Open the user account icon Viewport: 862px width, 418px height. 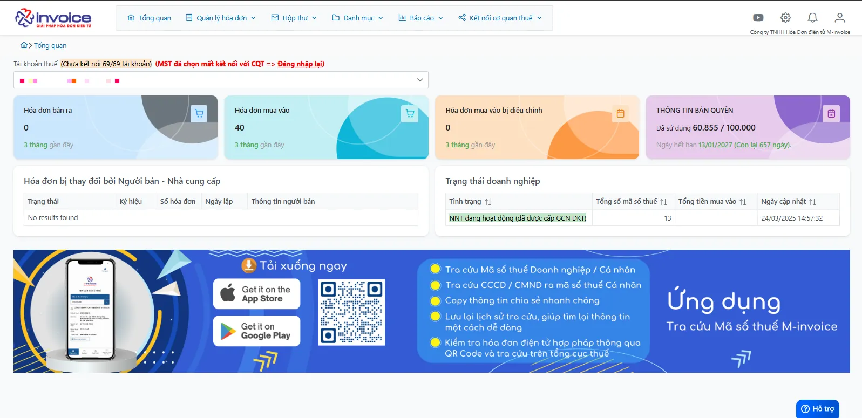point(840,18)
